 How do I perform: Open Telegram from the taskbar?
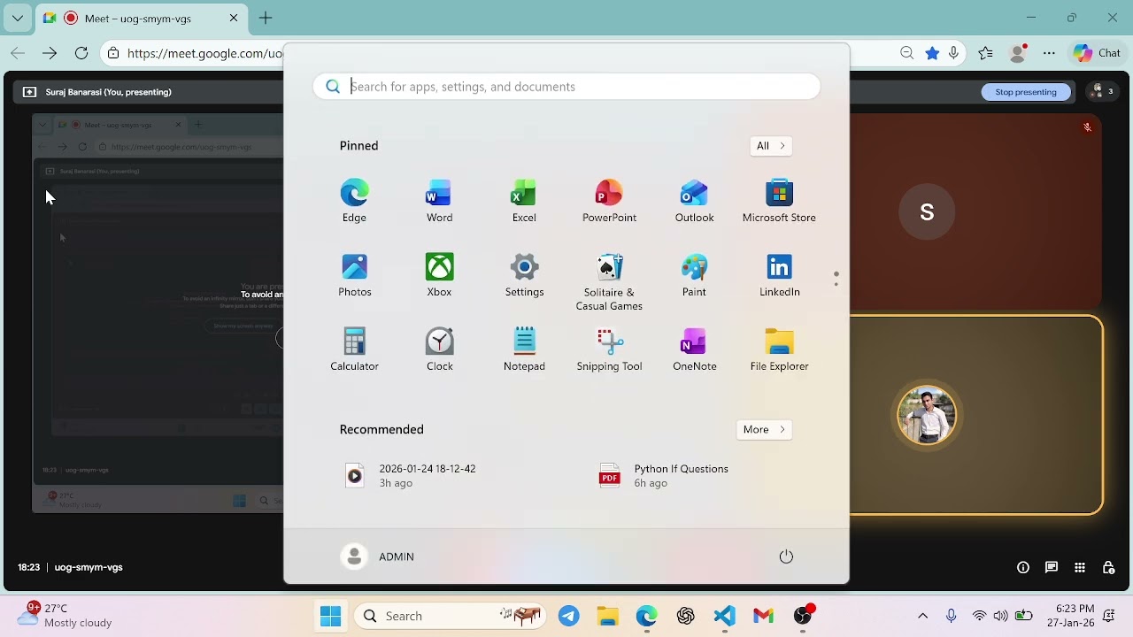pos(569,616)
